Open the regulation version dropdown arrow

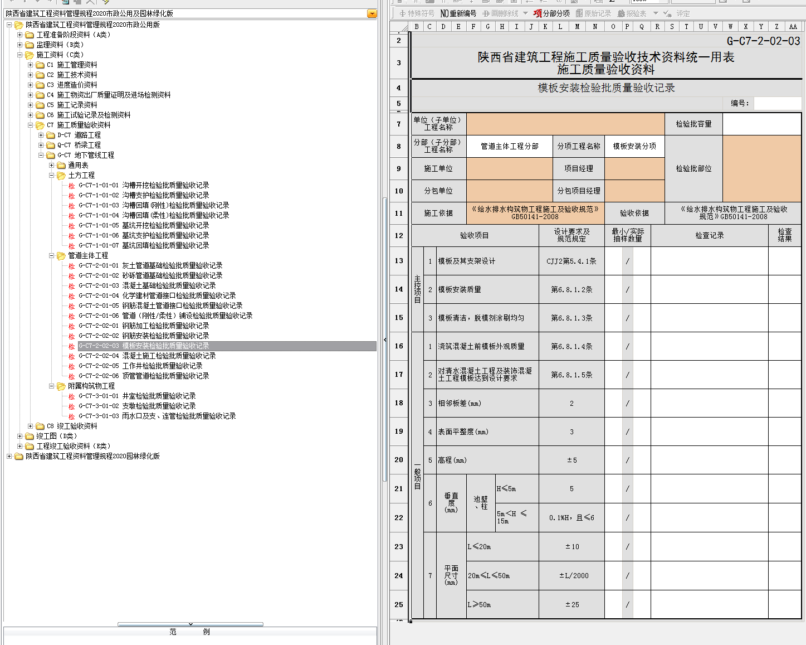(x=372, y=13)
